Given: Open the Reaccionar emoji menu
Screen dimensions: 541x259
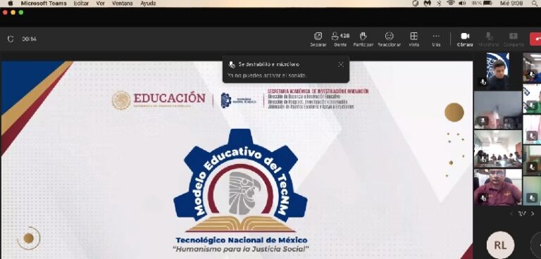Looking at the screenshot, I should click(x=389, y=39).
